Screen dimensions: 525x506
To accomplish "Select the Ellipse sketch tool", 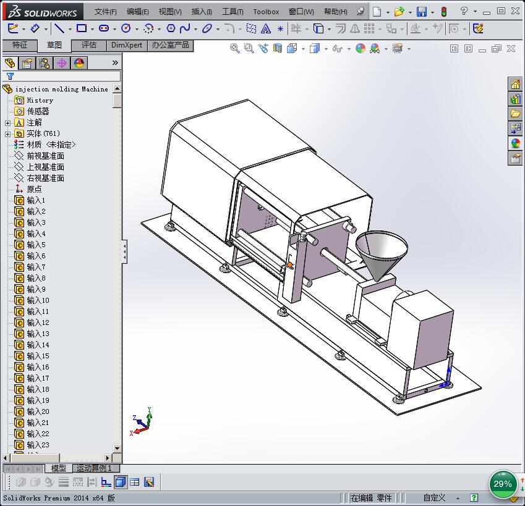I will (207, 28).
